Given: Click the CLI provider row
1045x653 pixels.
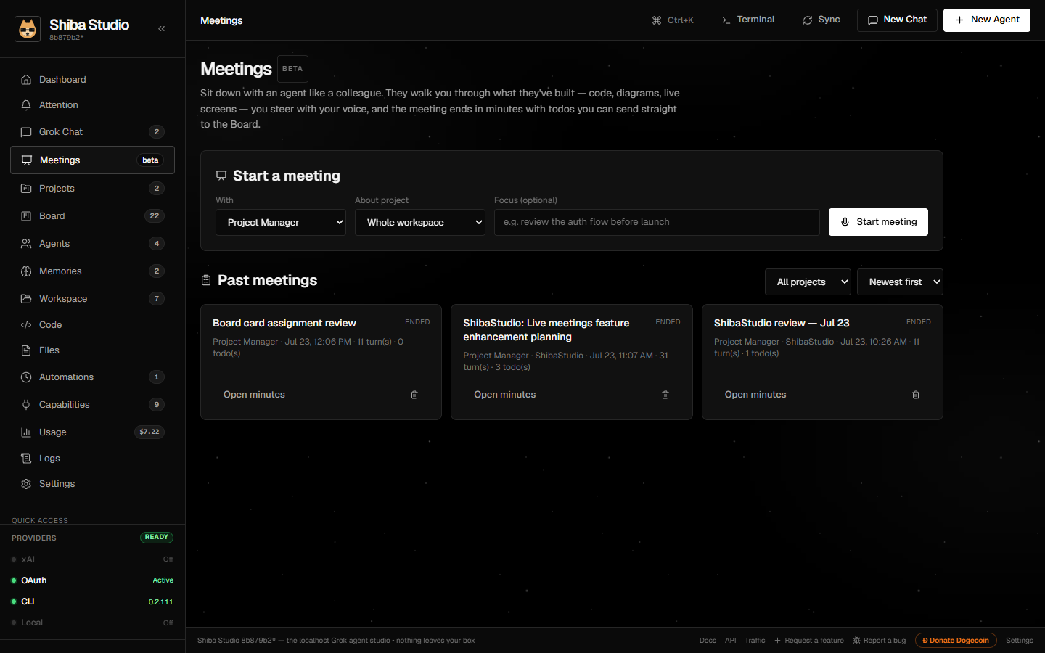Looking at the screenshot, I should tap(92, 601).
